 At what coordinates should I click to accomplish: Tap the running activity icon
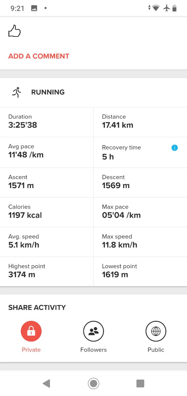(17, 92)
